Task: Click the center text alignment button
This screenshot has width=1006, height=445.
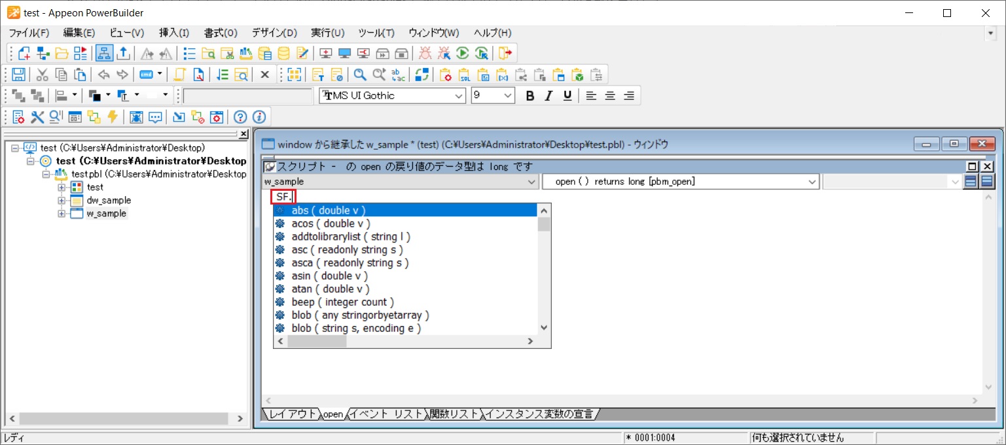Action: click(609, 95)
